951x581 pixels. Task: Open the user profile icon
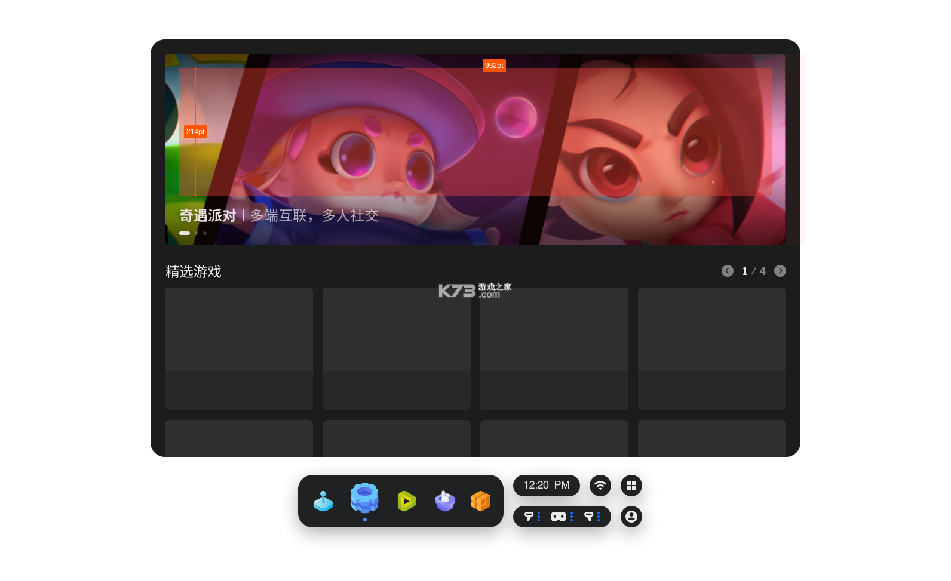click(x=631, y=517)
